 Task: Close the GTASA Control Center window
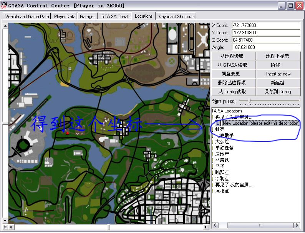coord(300,6)
